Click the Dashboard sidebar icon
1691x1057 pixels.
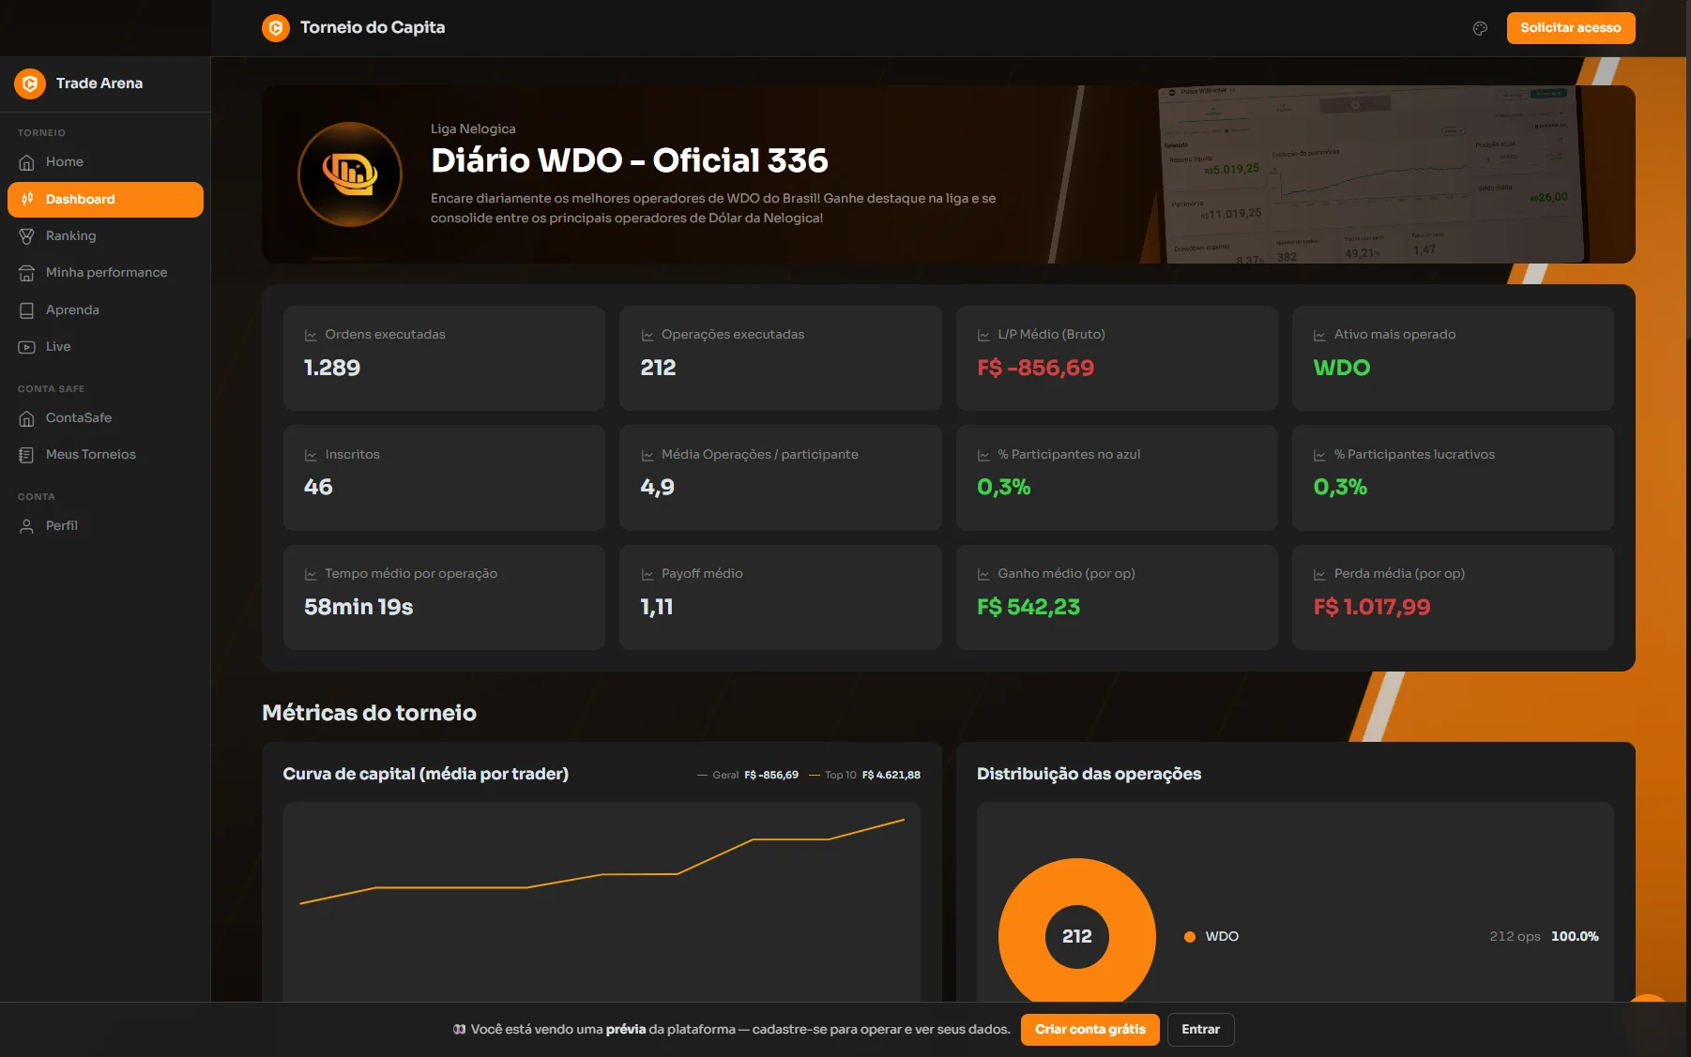click(27, 199)
